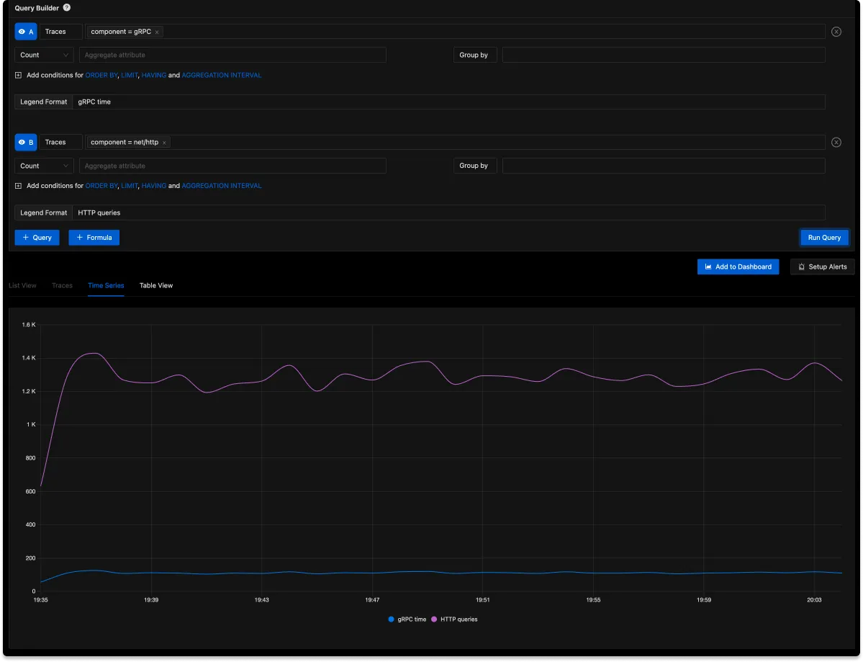Click Setup Alerts bell button
Viewport: 863px width, 662px height.
click(822, 267)
